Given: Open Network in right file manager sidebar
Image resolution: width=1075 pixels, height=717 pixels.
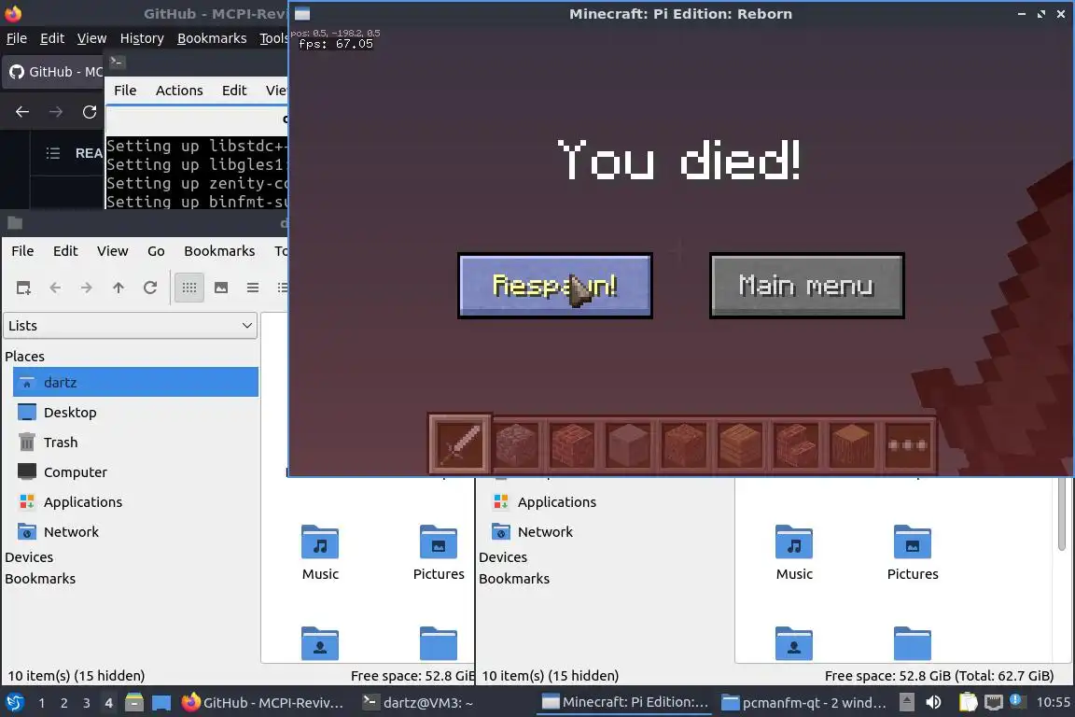Looking at the screenshot, I should coord(545,532).
